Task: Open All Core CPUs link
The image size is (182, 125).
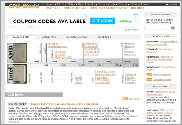Action: (102, 83)
